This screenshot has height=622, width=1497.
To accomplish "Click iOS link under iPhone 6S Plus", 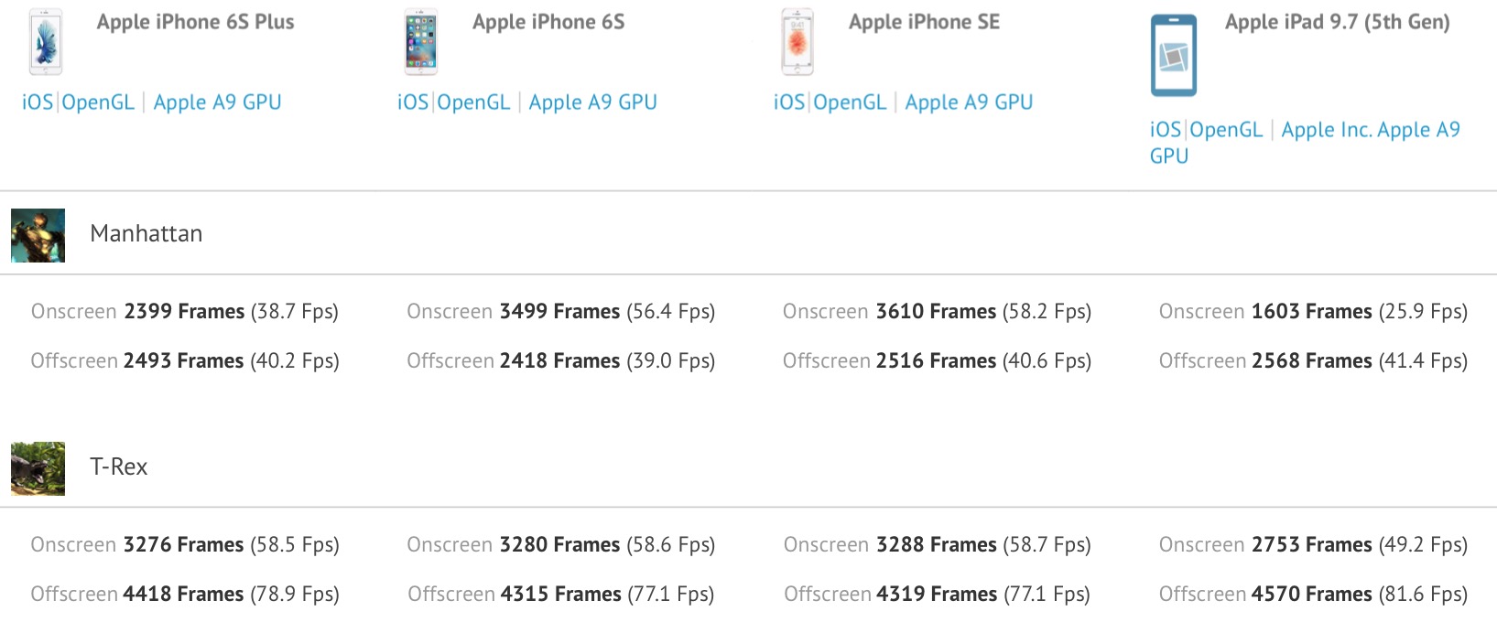I will (38, 102).
